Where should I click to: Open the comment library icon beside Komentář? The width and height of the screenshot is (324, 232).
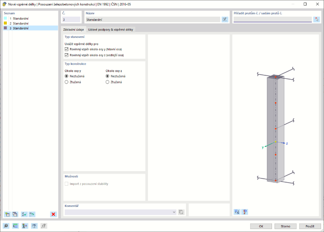181,212
